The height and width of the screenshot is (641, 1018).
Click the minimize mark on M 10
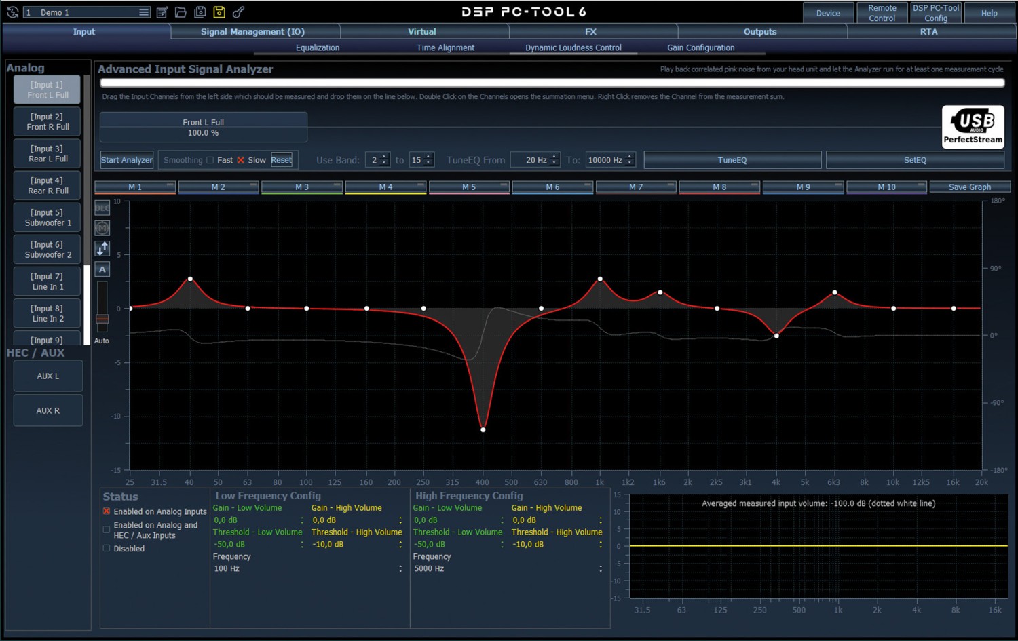pyautogui.click(x=922, y=184)
